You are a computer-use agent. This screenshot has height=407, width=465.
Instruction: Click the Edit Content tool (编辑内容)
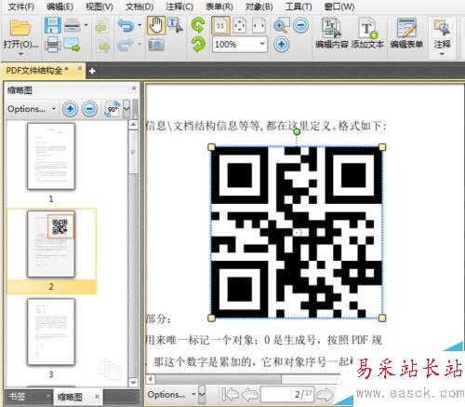click(332, 34)
